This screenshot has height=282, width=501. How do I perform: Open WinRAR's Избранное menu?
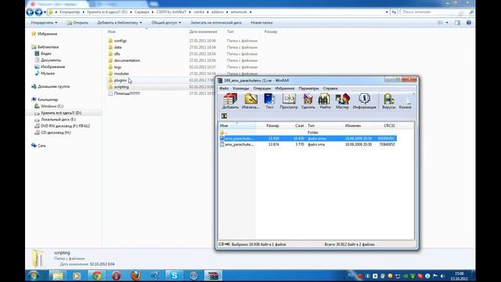284,89
